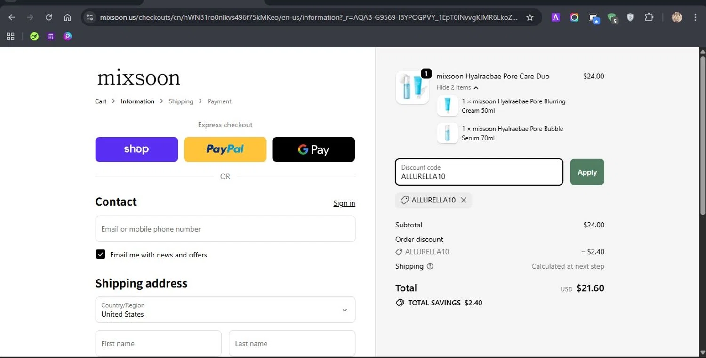
Task: Focus the Discount code field
Action: click(x=479, y=172)
